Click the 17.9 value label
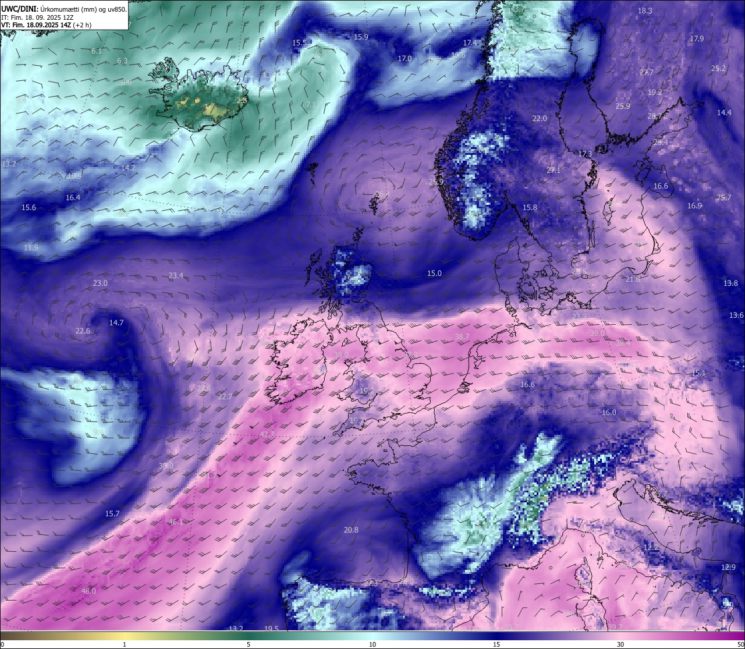Screen dimensions: 745x649 (697, 38)
